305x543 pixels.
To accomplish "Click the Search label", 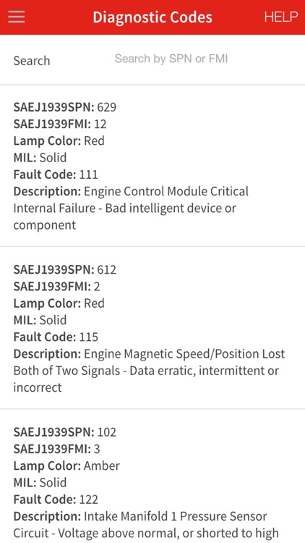I will [x=32, y=61].
